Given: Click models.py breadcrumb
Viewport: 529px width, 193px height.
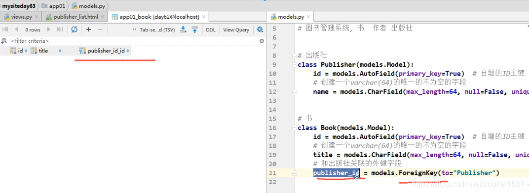Looking at the screenshot, I should 89,6.
